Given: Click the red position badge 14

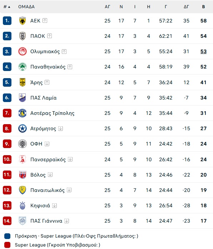Looking at the screenshot, I should pyautogui.click(x=7, y=221).
